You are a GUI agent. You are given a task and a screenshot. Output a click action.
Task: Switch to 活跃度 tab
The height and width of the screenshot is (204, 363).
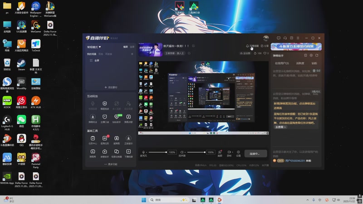(300, 63)
